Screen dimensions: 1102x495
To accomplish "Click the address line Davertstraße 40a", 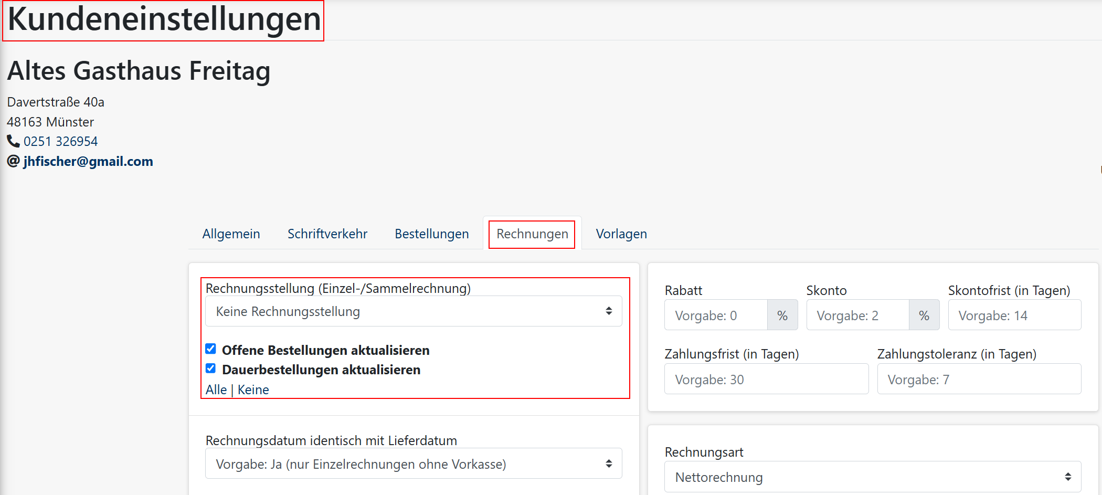I will pos(56,102).
